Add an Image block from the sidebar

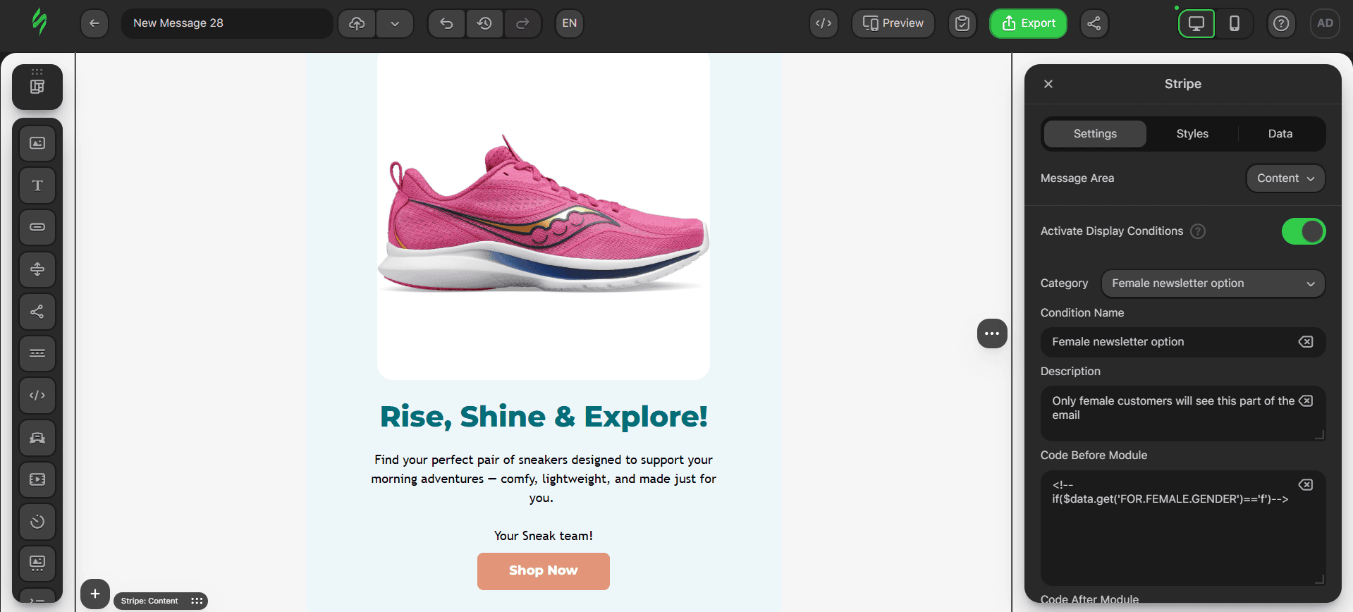37,143
